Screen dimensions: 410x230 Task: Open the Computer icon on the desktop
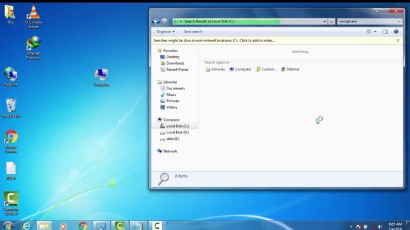pos(101,77)
